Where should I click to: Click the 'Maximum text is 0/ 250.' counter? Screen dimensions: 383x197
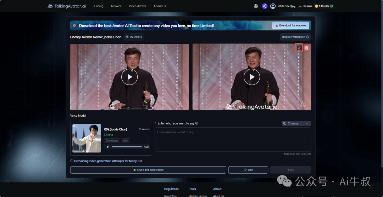(x=298, y=154)
